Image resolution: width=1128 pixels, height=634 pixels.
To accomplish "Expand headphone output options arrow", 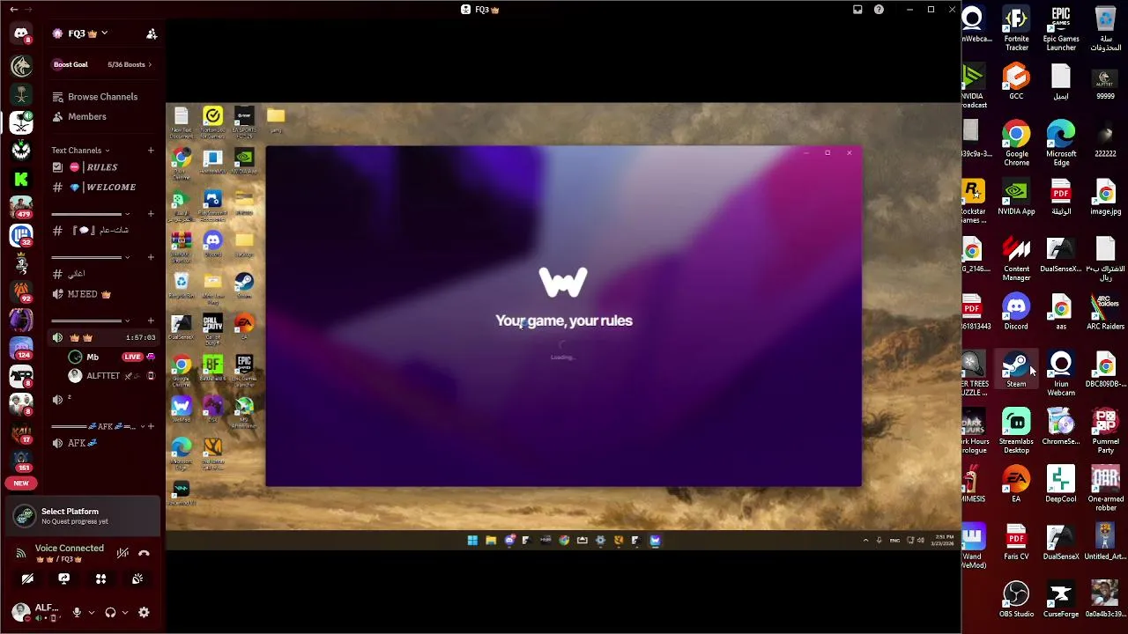I will click(124, 612).
